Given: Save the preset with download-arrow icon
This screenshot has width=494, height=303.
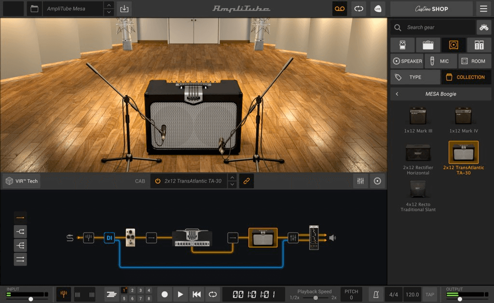Looking at the screenshot, I should click(124, 9).
